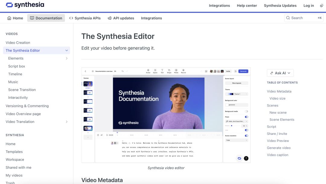Click play button at 00:00 in timeline
Viewport: 326px width, 184px height.
pyautogui.click(x=107, y=135)
